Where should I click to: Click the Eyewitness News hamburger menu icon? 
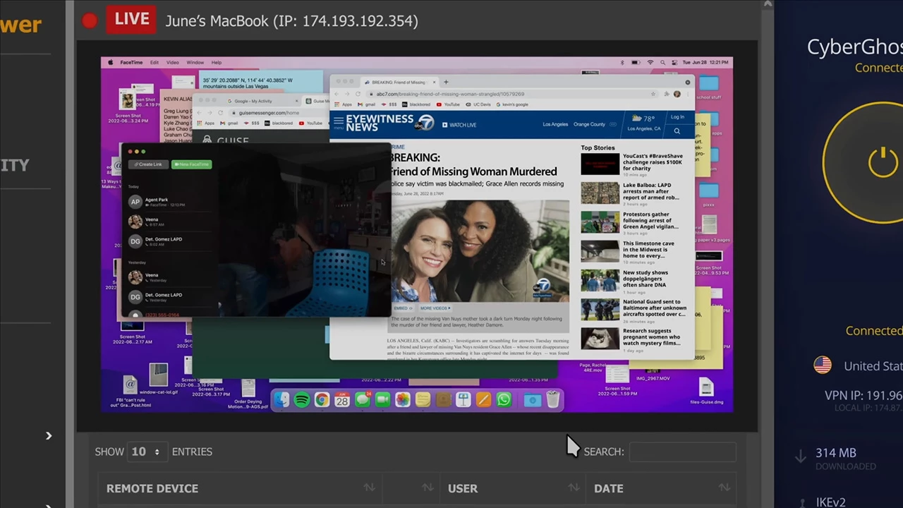pos(339,122)
